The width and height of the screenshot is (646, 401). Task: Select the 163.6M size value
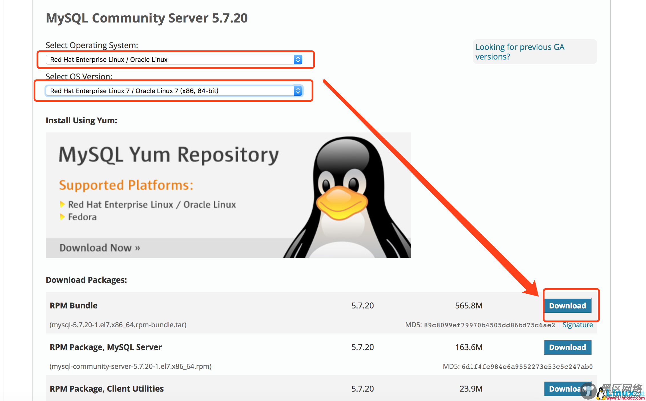(469, 347)
